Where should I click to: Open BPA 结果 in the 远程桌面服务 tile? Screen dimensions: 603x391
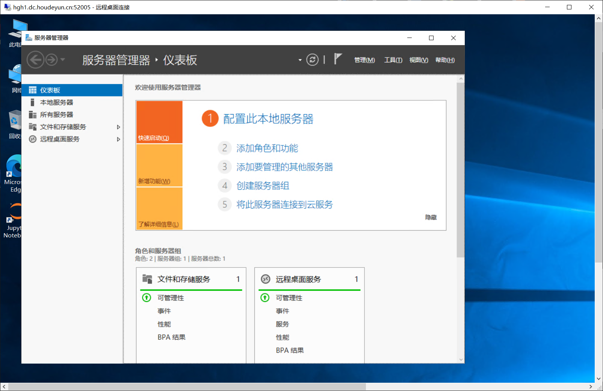tap(290, 350)
